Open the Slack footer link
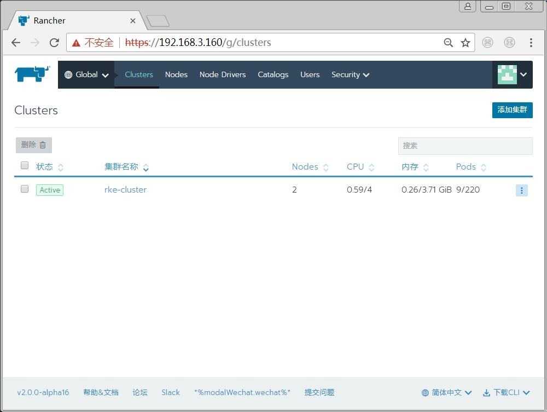The width and height of the screenshot is (547, 412). click(x=171, y=392)
